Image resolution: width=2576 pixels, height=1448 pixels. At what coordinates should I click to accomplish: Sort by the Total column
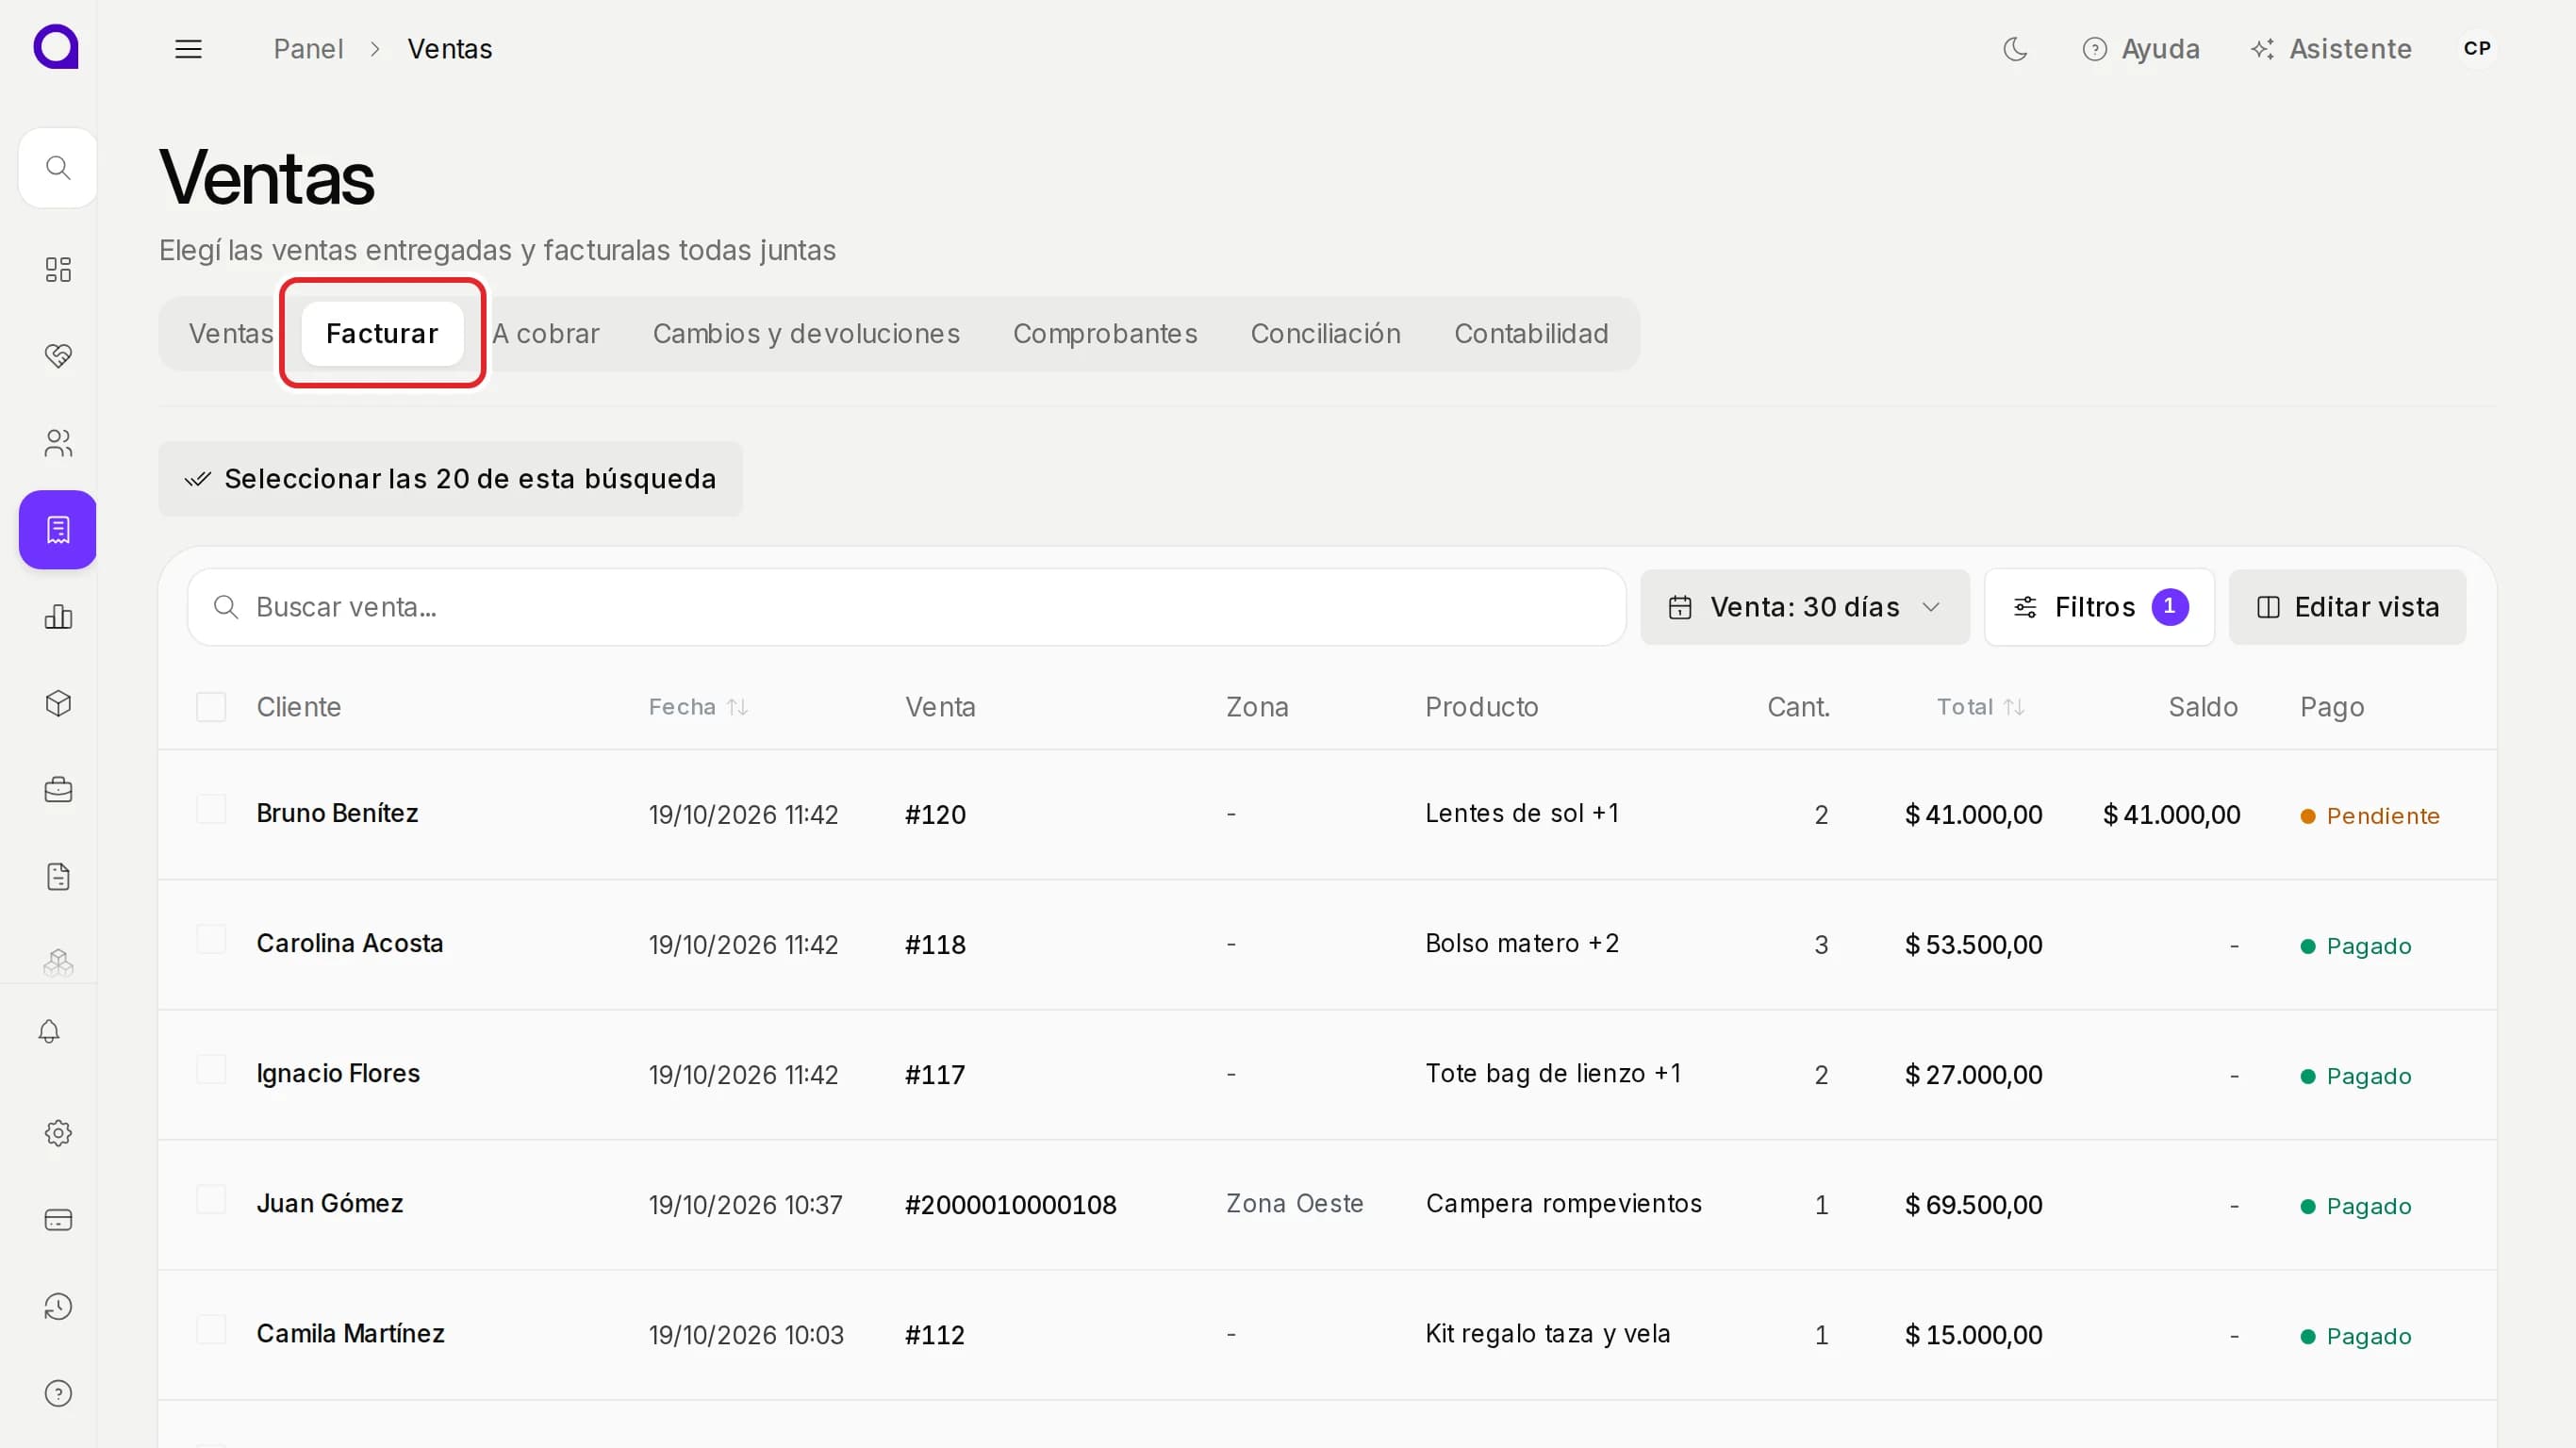[x=1981, y=707]
